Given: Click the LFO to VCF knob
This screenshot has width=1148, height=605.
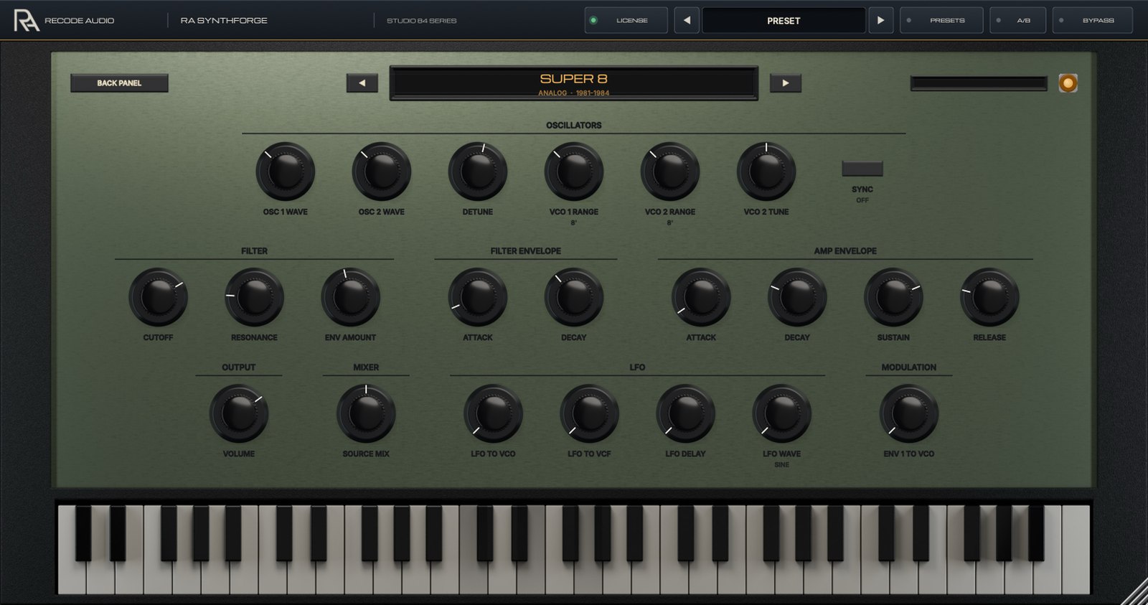Looking at the screenshot, I should [589, 413].
